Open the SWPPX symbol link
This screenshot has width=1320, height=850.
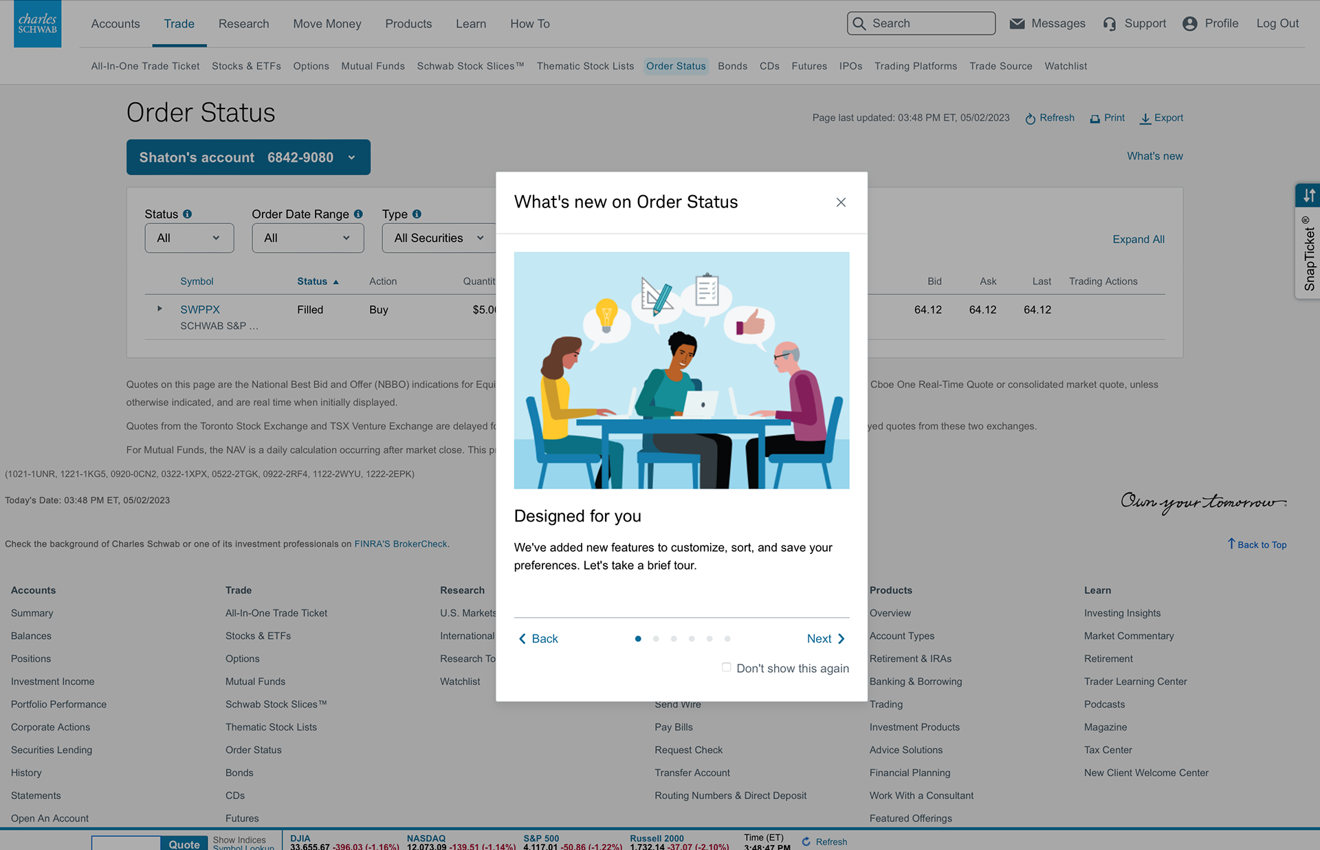[200, 310]
